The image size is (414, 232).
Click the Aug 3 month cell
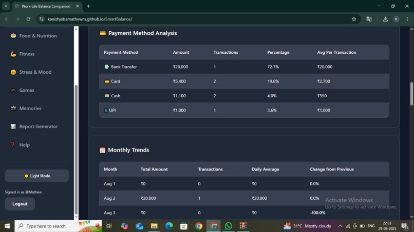pyautogui.click(x=109, y=213)
